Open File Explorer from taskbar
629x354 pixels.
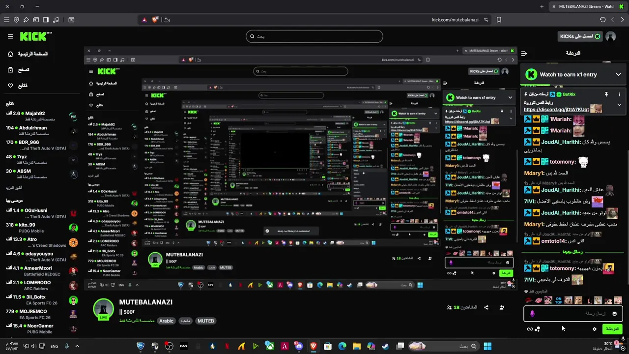356,346
